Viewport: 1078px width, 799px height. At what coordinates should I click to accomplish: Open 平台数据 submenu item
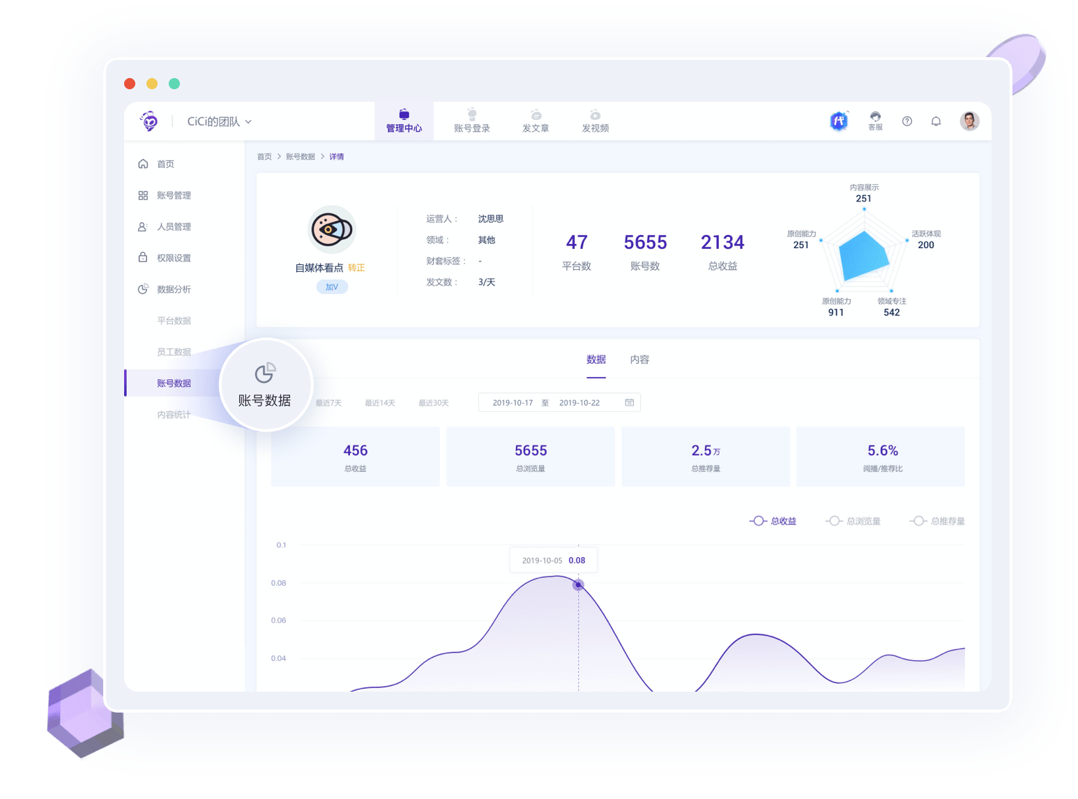pos(174,321)
